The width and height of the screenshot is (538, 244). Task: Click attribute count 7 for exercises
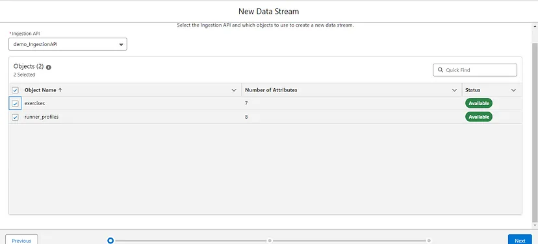246,103
